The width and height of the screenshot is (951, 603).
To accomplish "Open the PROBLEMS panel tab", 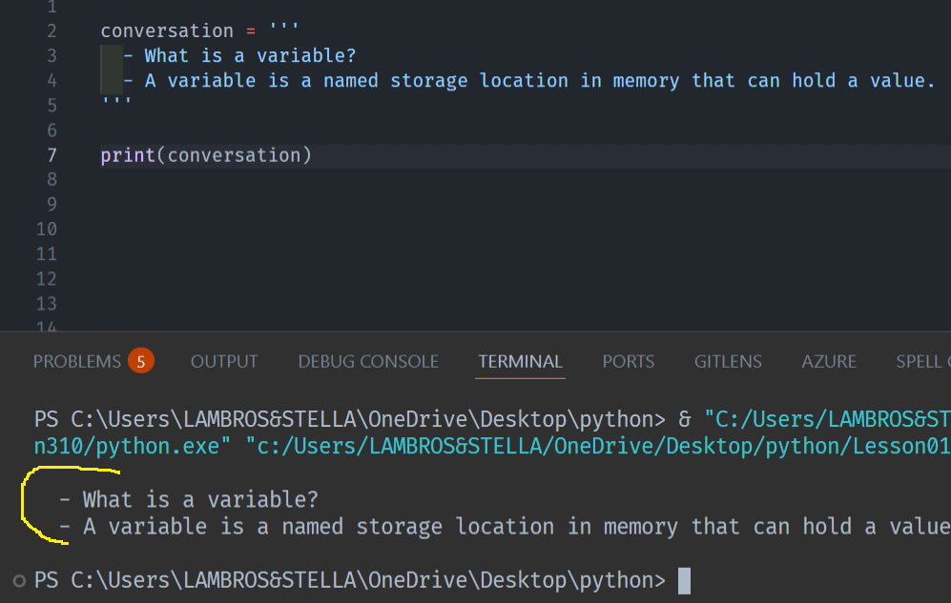I will click(x=77, y=361).
